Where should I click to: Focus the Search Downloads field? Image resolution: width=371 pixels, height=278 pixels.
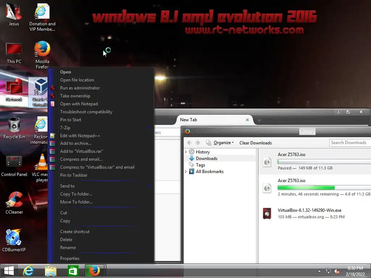(x=350, y=143)
